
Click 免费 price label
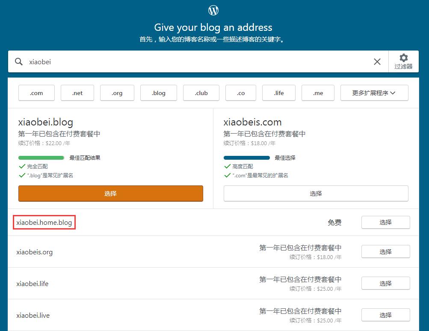(334, 223)
